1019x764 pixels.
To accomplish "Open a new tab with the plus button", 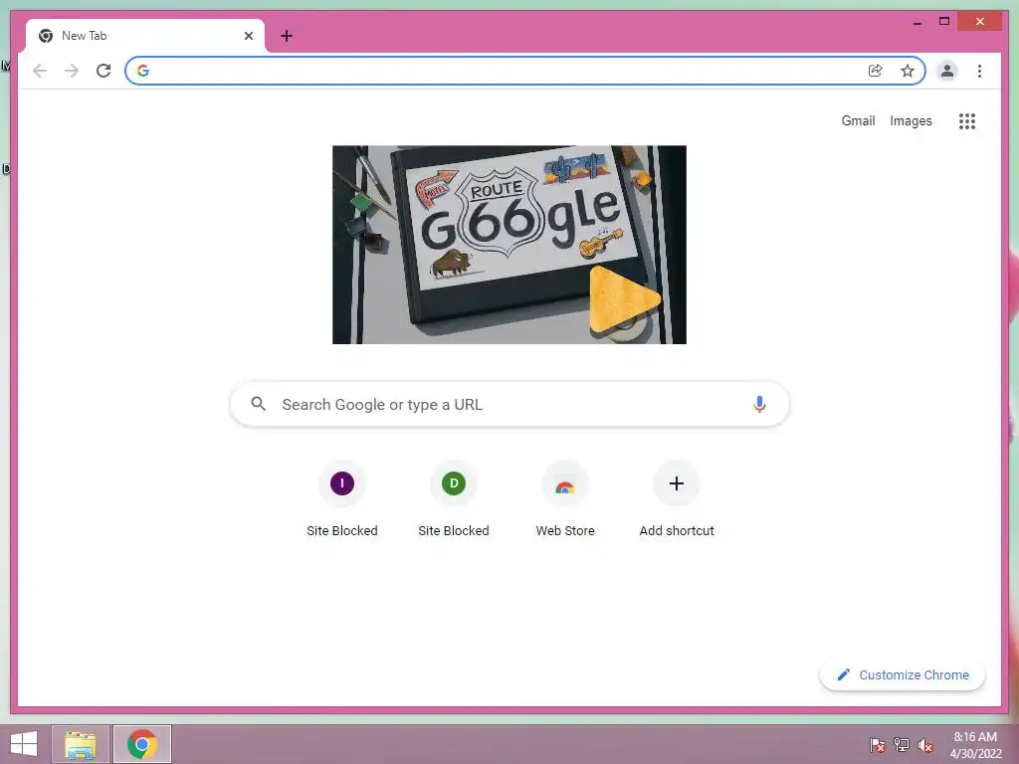I will pos(286,36).
